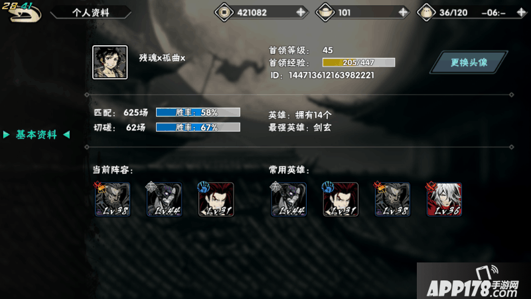Click the 更换头像 button
531x299 pixels.
tap(469, 62)
